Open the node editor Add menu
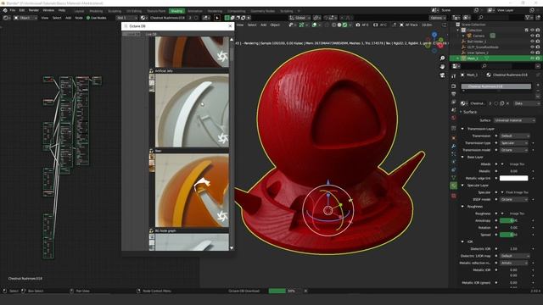The height and width of the screenshot is (305, 543). tap(68, 18)
